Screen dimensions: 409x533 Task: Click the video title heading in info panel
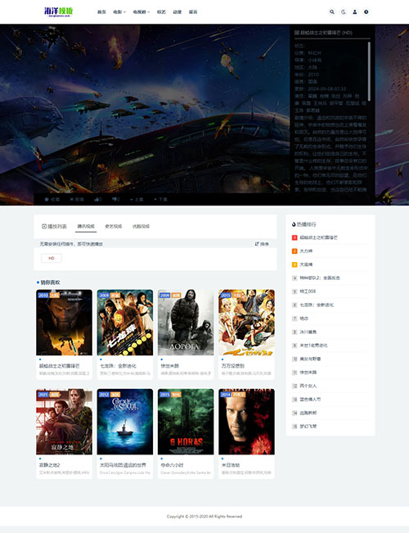(x=323, y=33)
